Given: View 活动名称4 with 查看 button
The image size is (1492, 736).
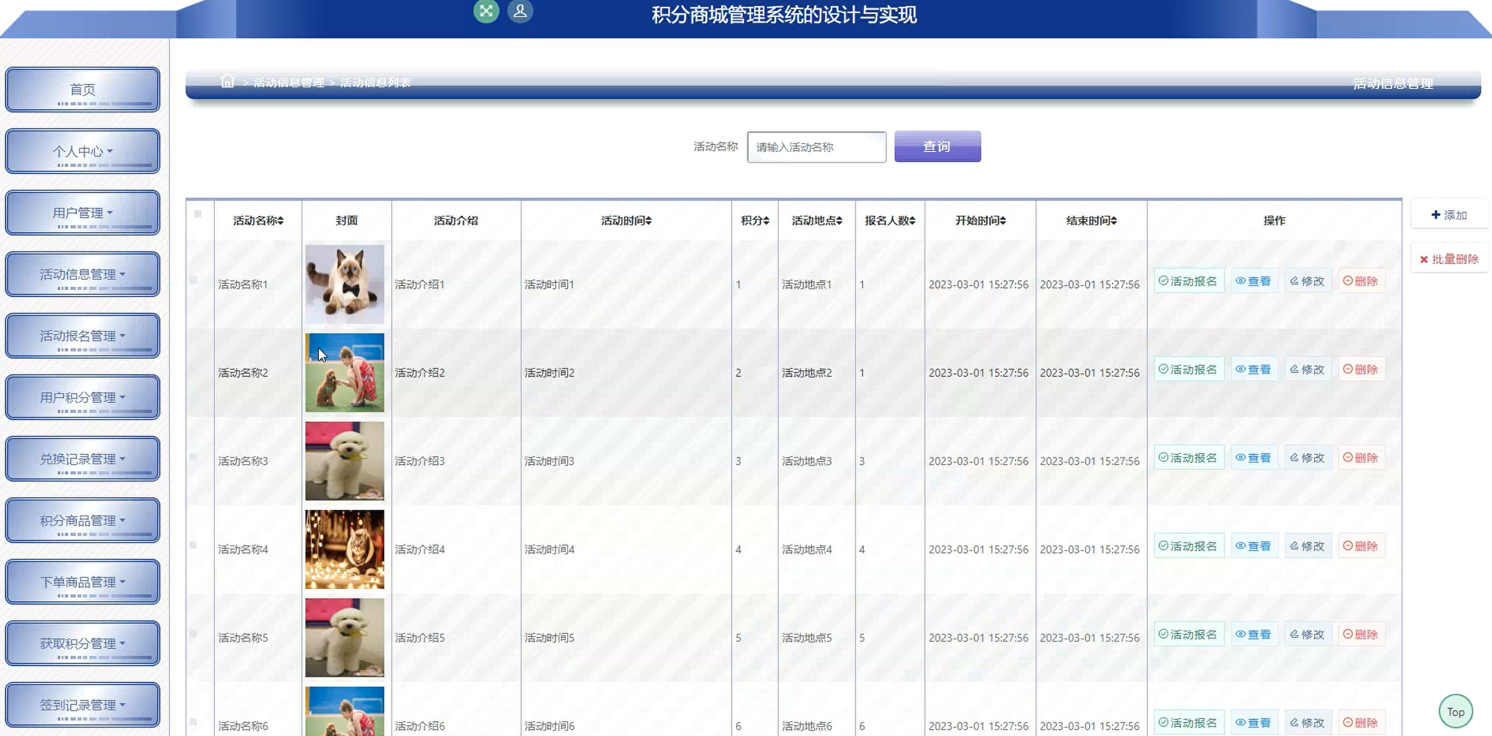Looking at the screenshot, I should click(1254, 546).
